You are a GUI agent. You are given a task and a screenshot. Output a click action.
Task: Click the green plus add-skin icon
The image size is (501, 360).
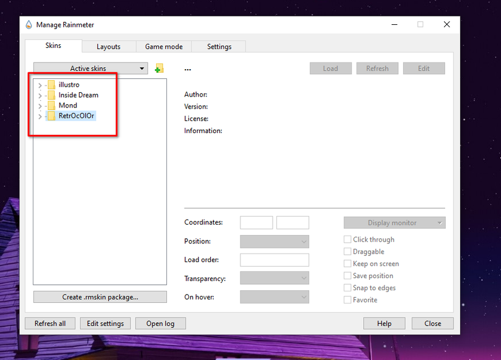[159, 69]
